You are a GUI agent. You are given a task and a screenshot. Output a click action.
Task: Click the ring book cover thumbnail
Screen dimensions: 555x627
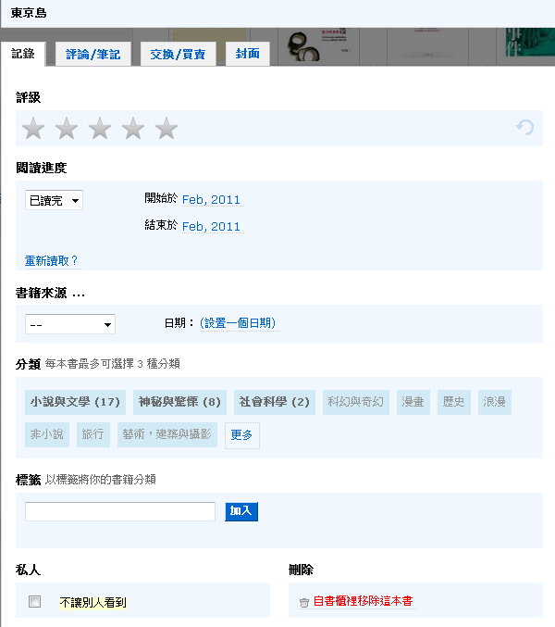318,46
